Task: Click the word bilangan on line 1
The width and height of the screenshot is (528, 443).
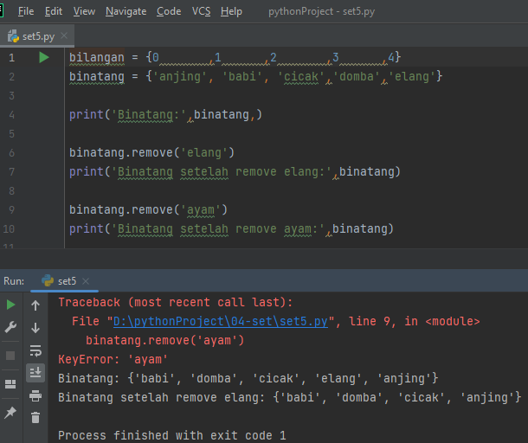Action: [x=97, y=58]
